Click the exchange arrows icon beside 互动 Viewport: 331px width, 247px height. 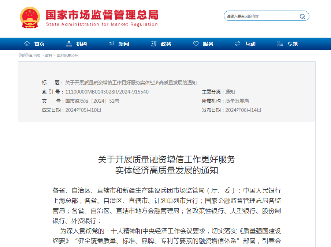[x=238, y=44]
